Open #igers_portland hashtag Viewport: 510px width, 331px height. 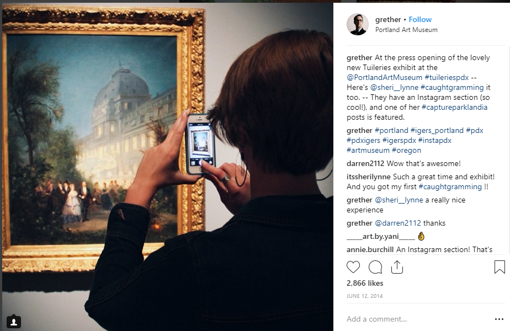tap(437, 130)
